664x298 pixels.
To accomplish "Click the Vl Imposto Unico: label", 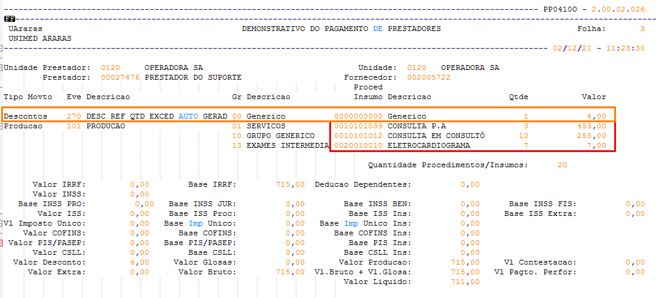I will pyautogui.click(x=45, y=223).
